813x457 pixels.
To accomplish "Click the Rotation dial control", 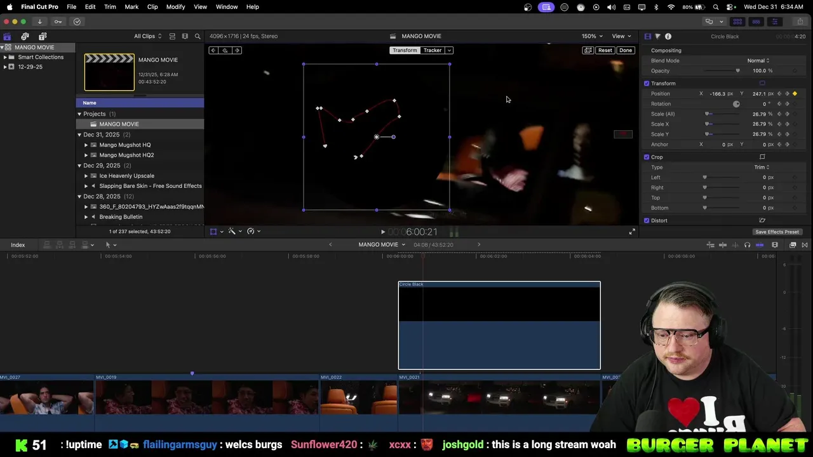I will (x=736, y=103).
